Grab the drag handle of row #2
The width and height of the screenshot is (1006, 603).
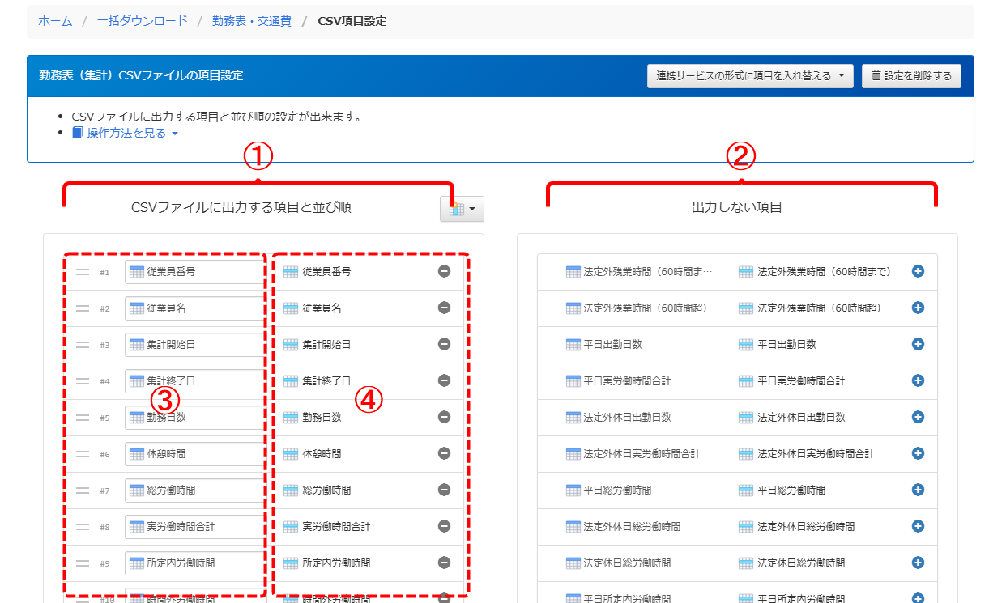click(x=83, y=308)
